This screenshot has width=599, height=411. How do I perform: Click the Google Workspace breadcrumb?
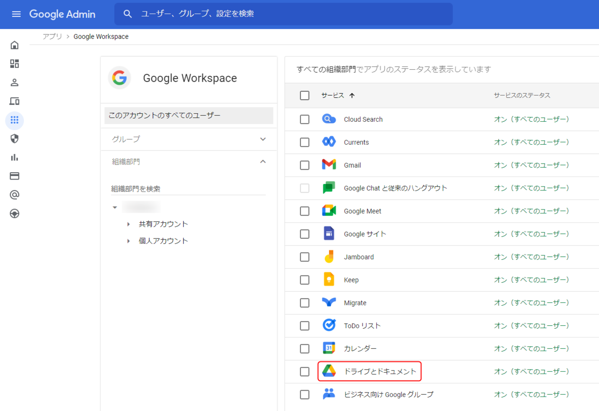101,36
